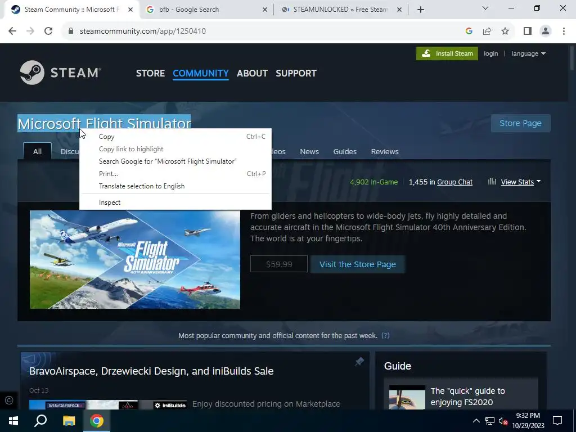Click the Steam logo

[61, 73]
